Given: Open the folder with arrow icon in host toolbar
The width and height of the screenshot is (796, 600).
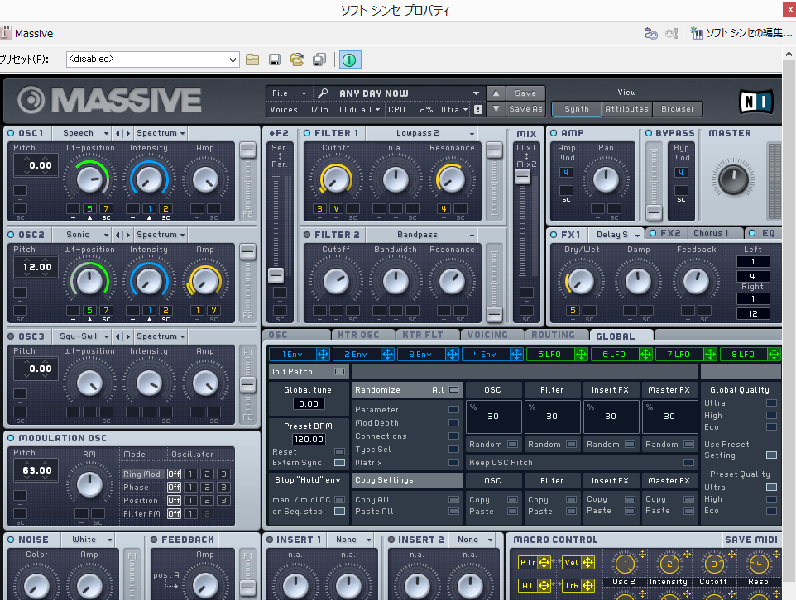Looking at the screenshot, I should pyautogui.click(x=297, y=60).
